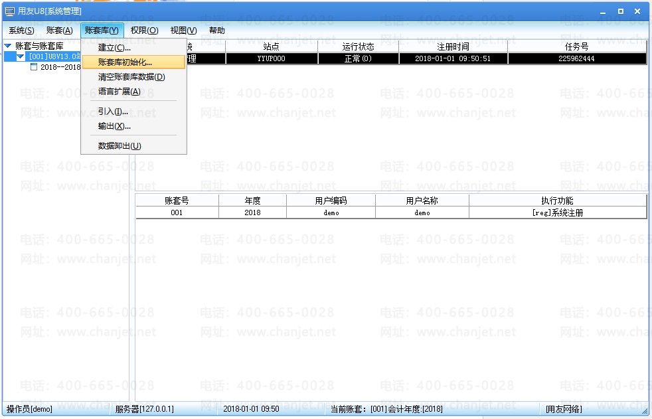Click the task number 225962444 cell
Screen dimensions: 652x419
point(577,58)
